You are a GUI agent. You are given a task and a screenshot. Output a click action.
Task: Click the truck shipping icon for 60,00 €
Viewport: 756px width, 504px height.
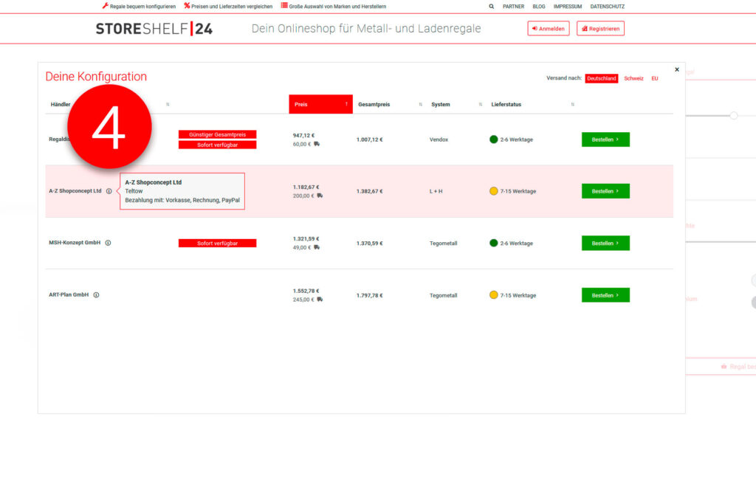(x=317, y=144)
